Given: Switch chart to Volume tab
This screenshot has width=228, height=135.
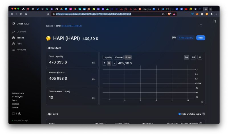Looking at the screenshot, I should 119,58.
